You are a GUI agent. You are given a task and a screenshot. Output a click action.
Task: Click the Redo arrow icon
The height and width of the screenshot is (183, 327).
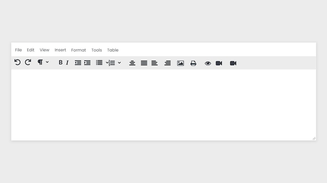point(28,62)
